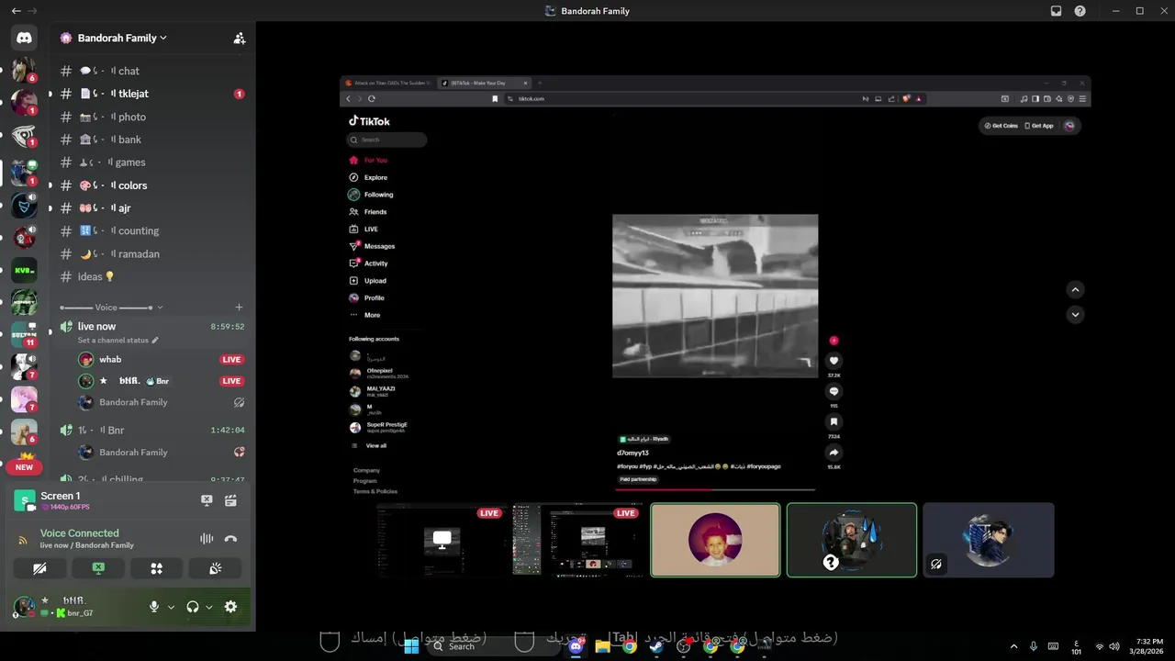Show hidden icons in the system tray
The image size is (1175, 661).
1013,646
